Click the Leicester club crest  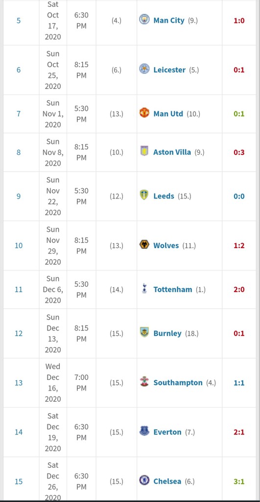(x=144, y=69)
